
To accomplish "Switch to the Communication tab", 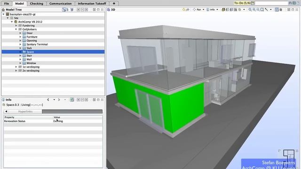I will (x=61, y=3).
